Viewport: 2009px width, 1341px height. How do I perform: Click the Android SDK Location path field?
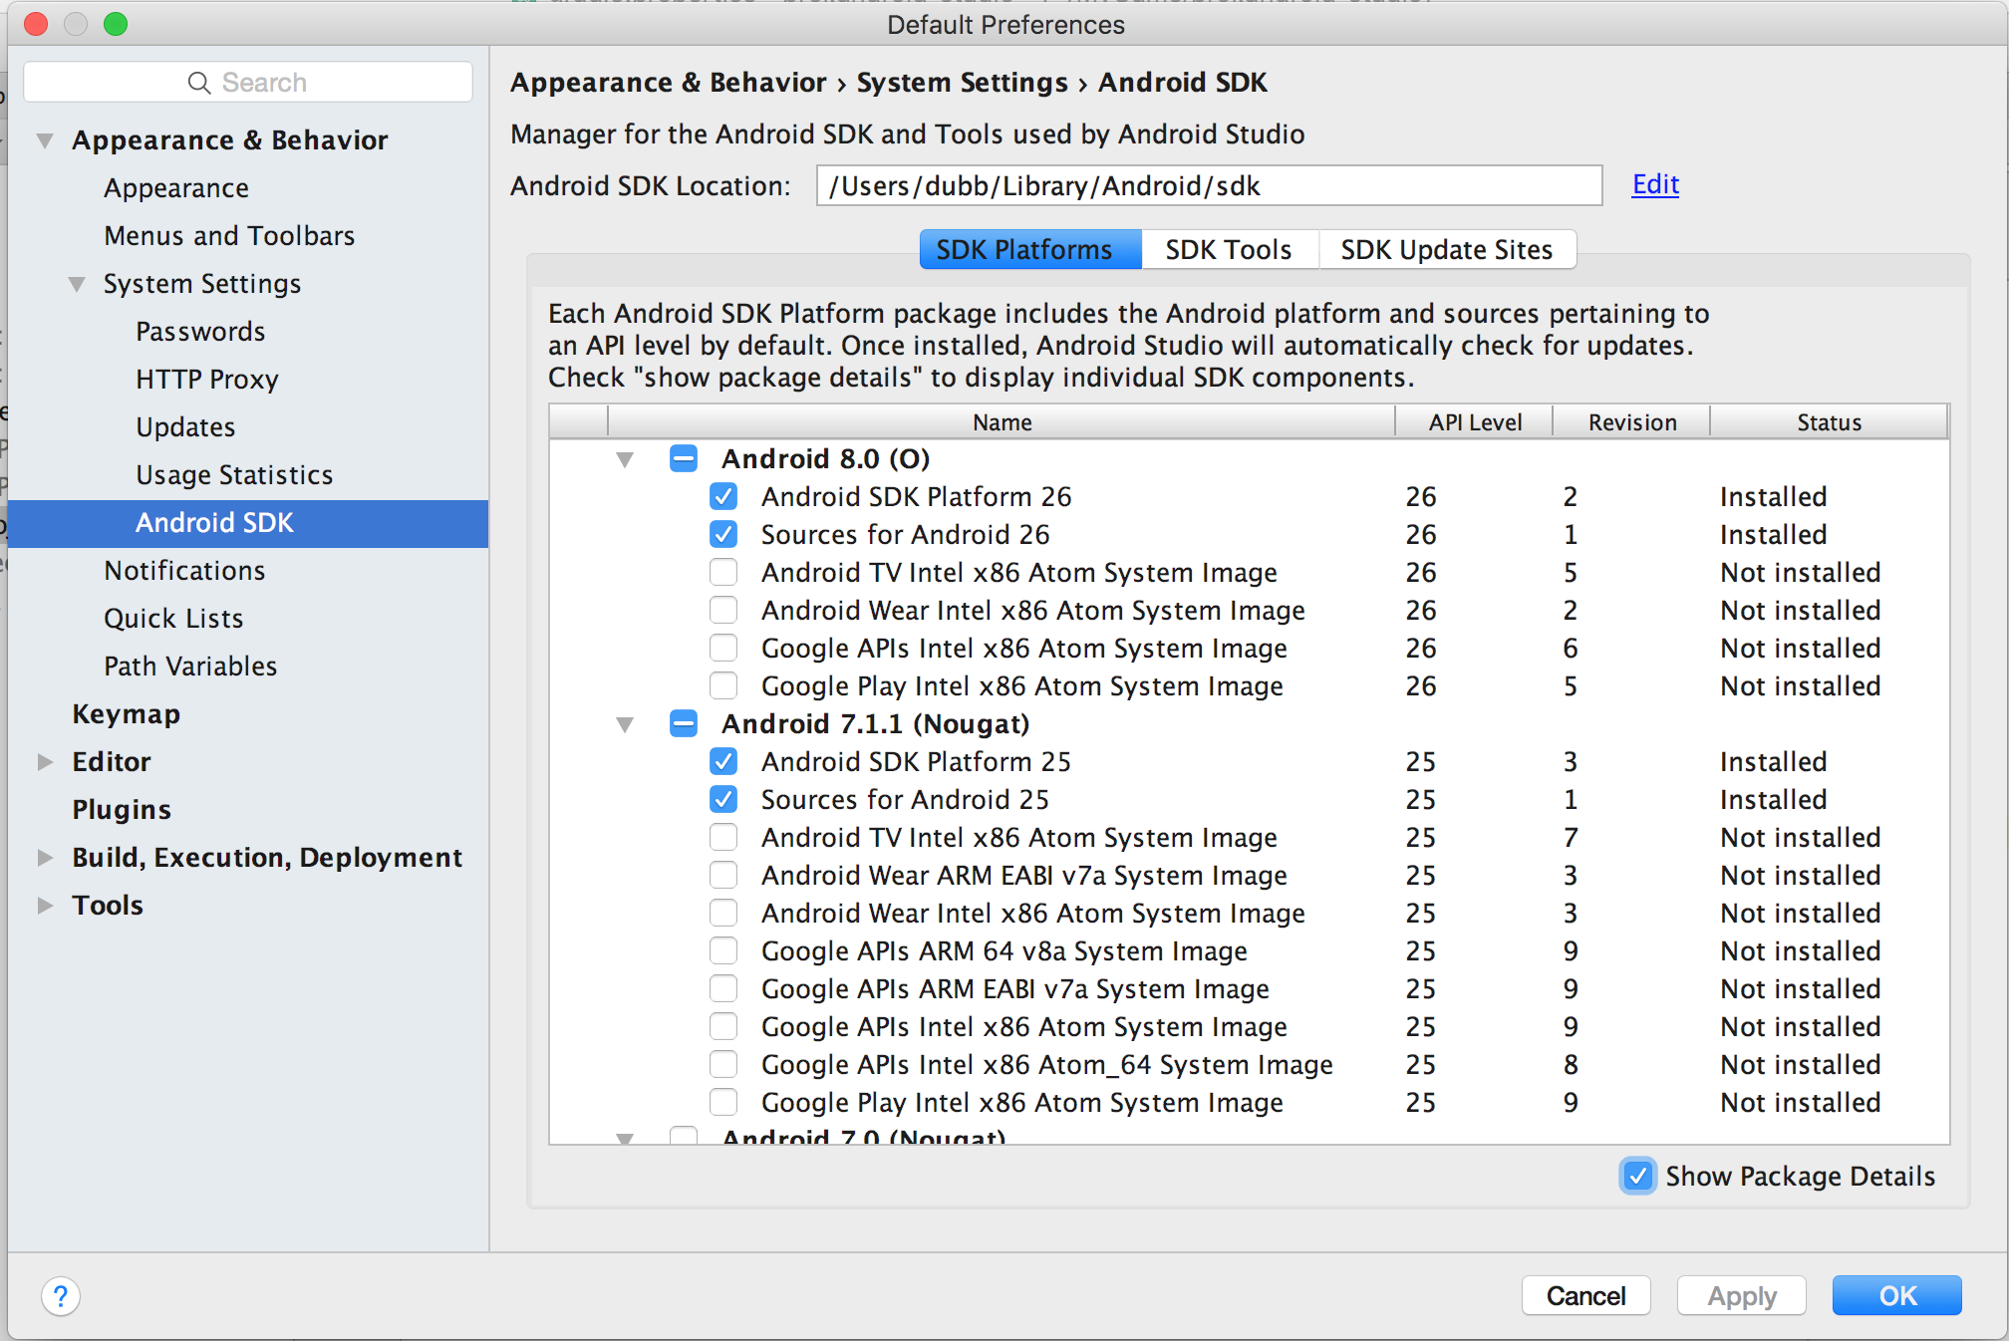[x=1209, y=185]
